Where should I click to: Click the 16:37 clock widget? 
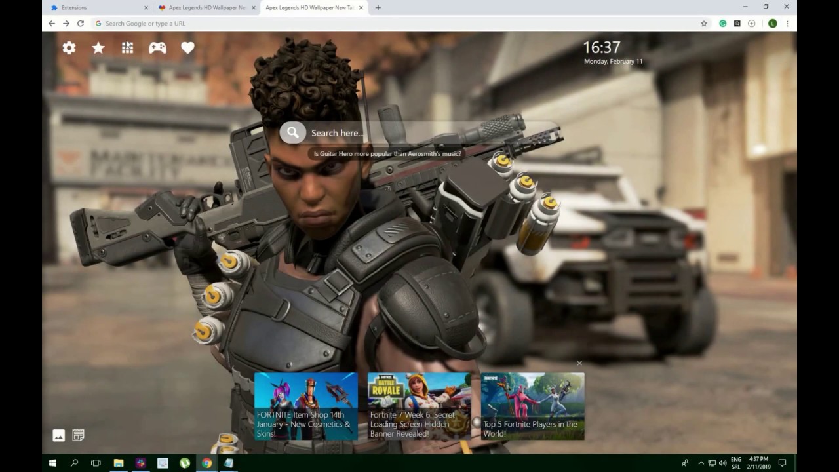pos(602,47)
